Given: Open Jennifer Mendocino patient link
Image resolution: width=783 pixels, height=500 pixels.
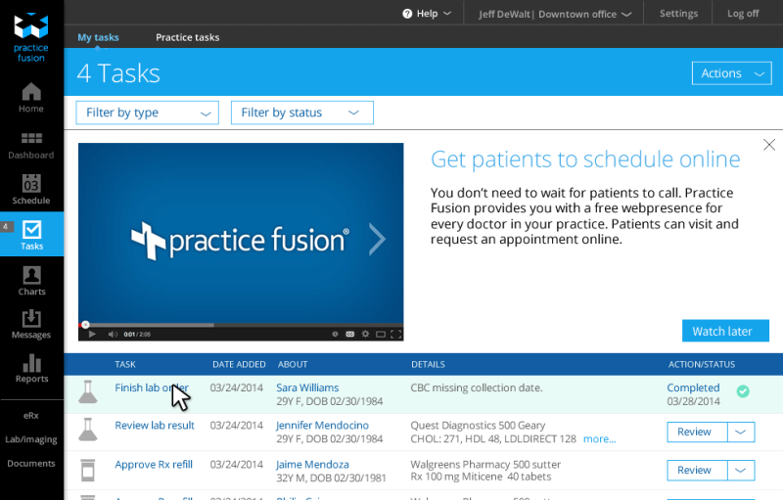Looking at the screenshot, I should tap(322, 426).
